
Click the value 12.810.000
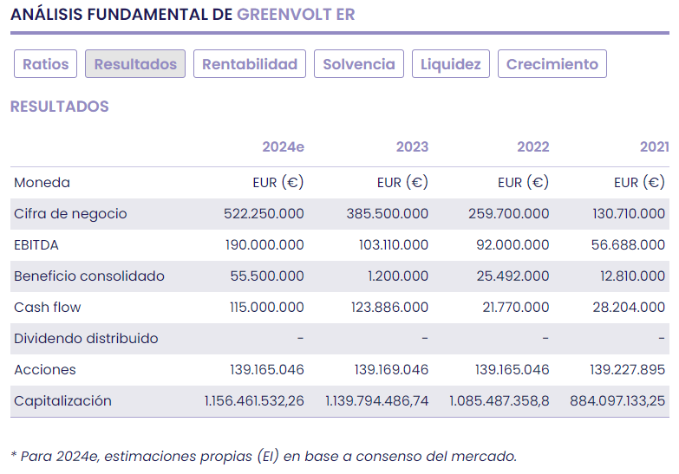633,276
